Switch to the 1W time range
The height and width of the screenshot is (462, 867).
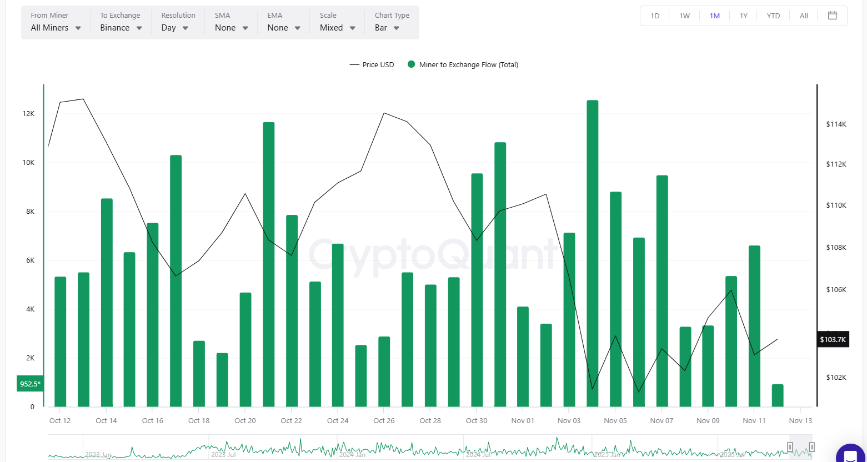coord(684,16)
